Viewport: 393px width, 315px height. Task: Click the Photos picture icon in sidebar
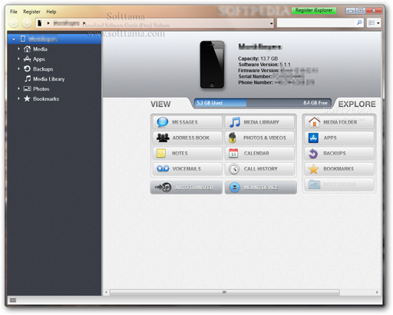[27, 89]
